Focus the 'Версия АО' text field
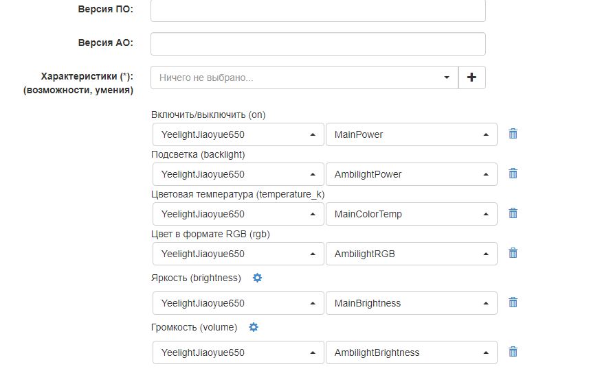589x384 pixels. click(x=318, y=43)
